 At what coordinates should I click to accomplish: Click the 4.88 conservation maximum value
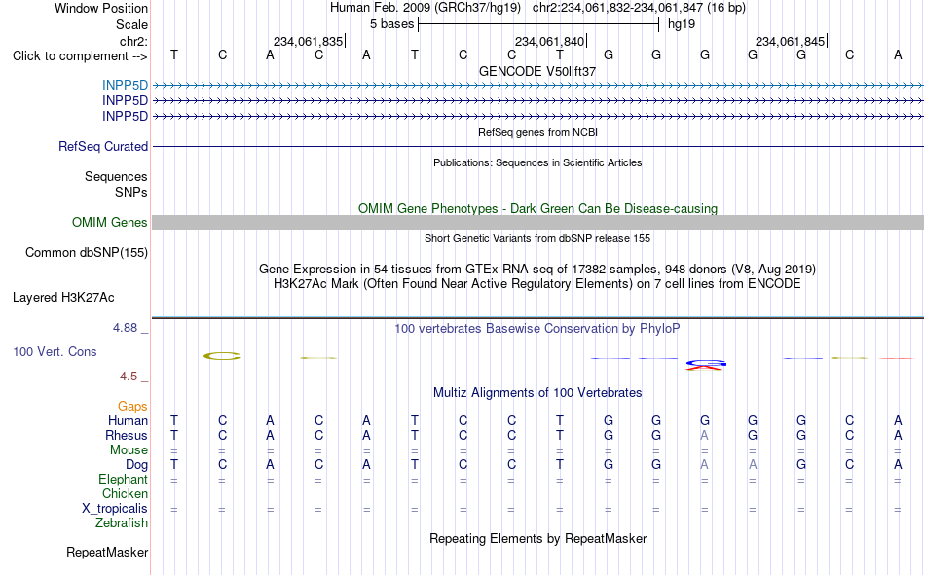click(125, 328)
